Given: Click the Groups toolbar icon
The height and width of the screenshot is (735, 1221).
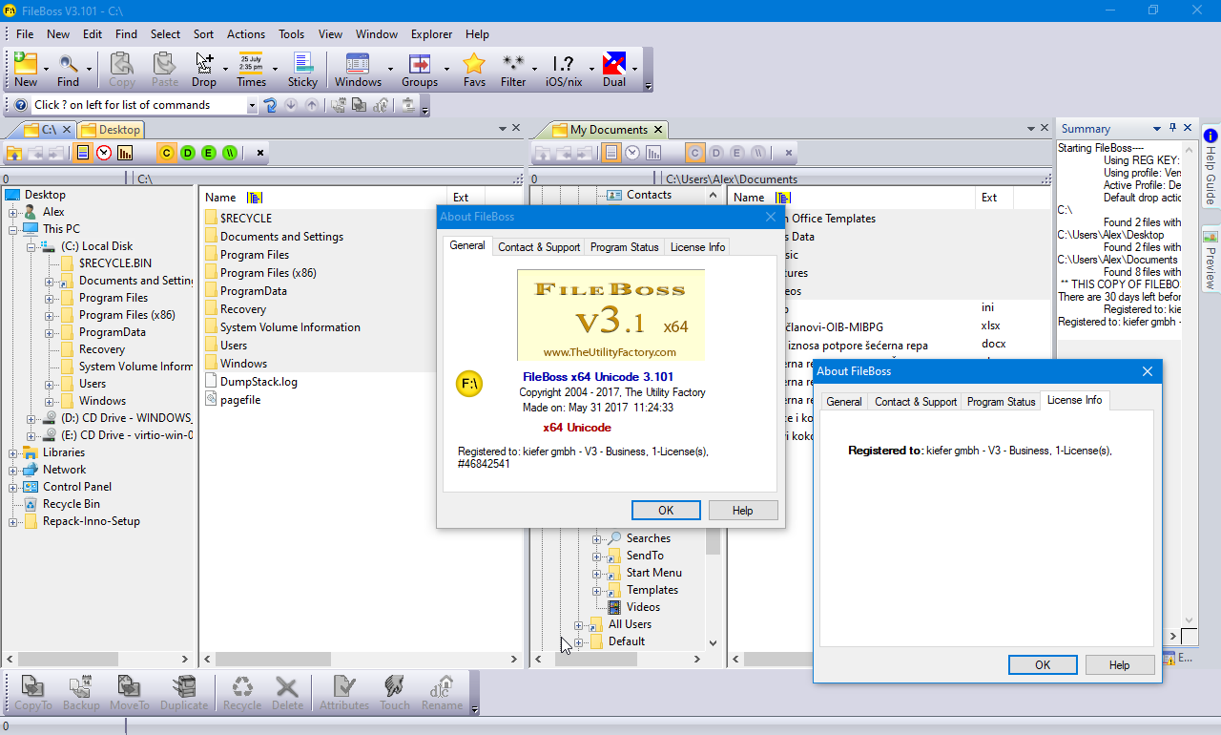Looking at the screenshot, I should [419, 65].
